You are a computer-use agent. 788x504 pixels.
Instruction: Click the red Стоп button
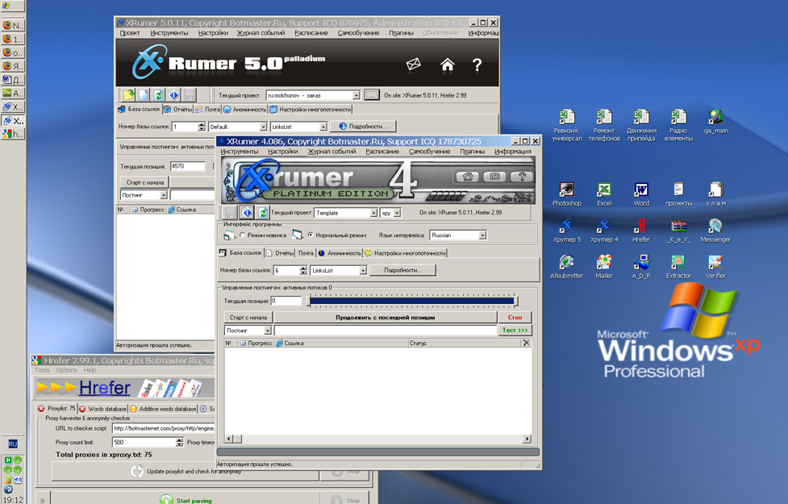click(515, 318)
